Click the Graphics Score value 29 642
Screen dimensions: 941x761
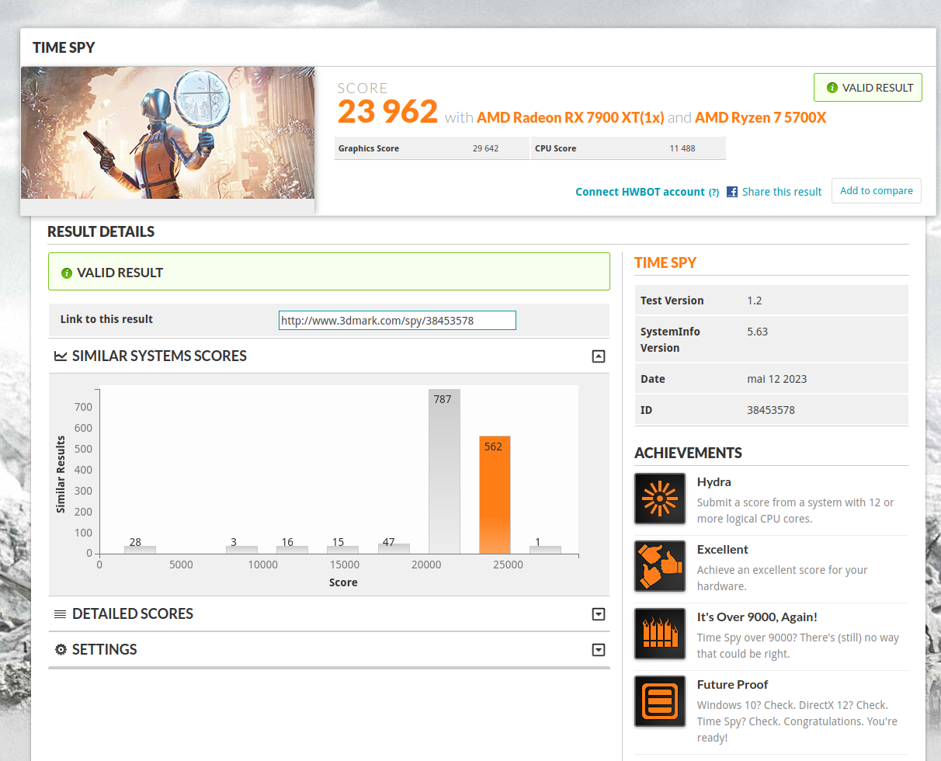click(485, 148)
